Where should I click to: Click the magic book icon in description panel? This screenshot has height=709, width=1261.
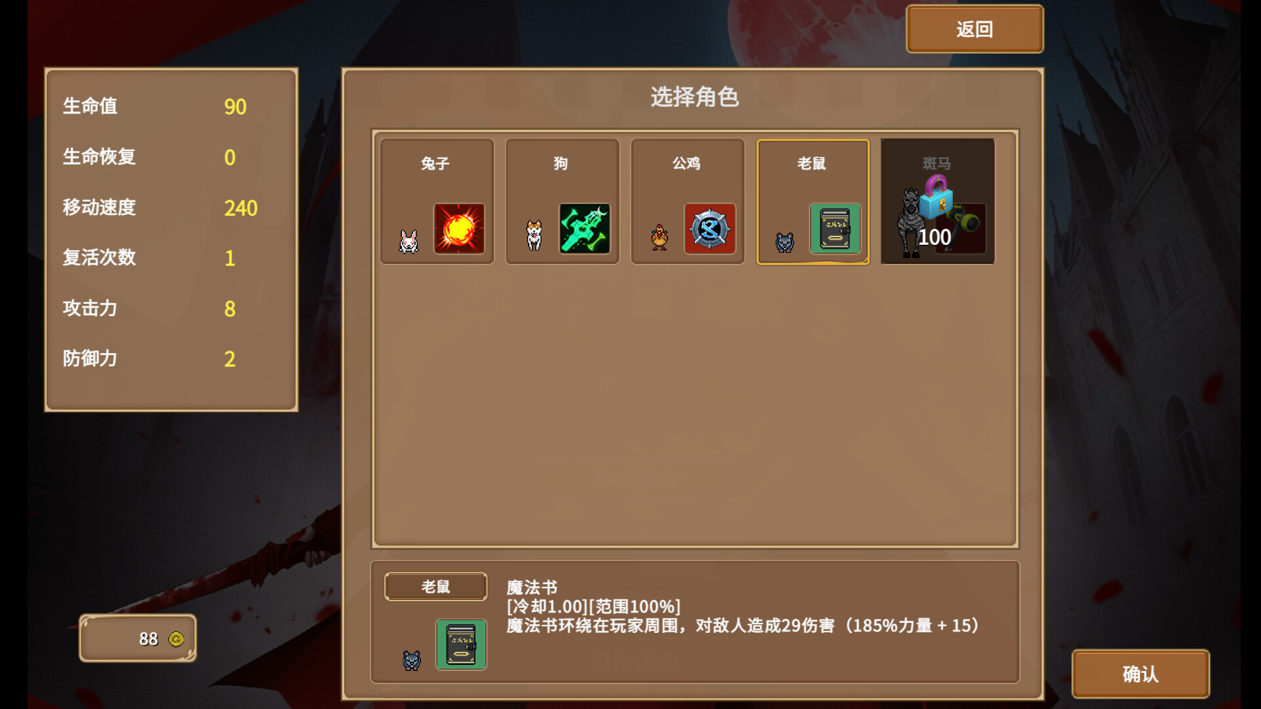pos(461,644)
